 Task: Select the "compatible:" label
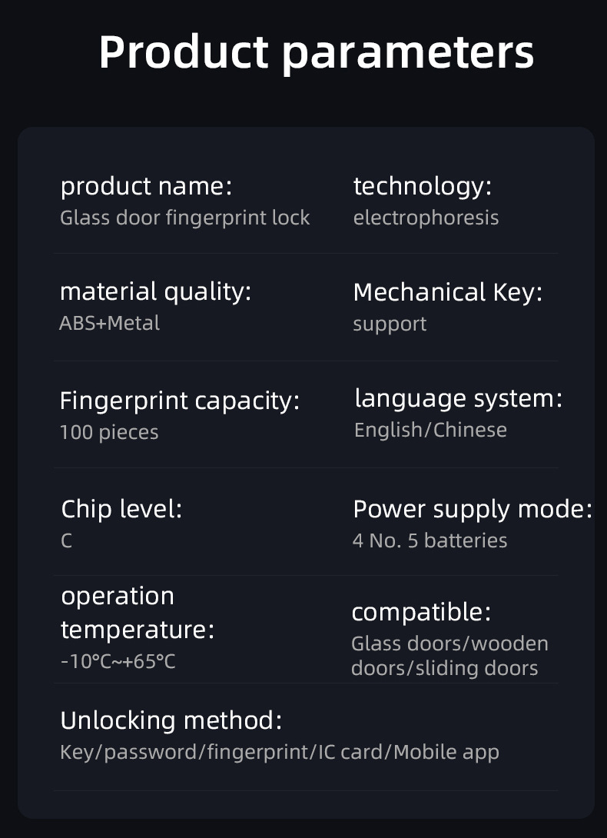420,613
